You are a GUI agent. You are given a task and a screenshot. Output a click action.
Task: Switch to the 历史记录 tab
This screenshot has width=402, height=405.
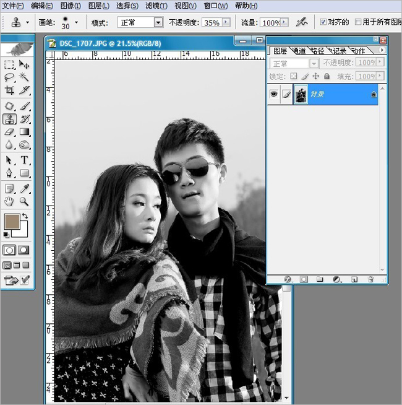click(338, 51)
